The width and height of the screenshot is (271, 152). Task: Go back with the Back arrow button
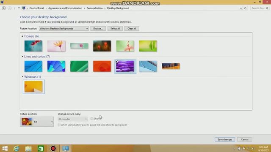pos(4,8)
